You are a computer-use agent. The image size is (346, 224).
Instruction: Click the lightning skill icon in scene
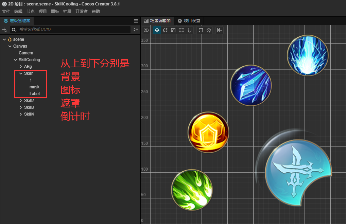(x=308, y=56)
